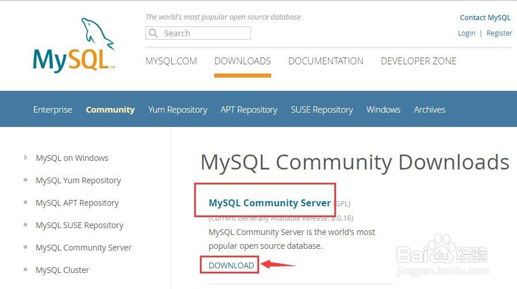Click the 'most popular open source database' tagline
517x289 pixels.
tap(223, 17)
